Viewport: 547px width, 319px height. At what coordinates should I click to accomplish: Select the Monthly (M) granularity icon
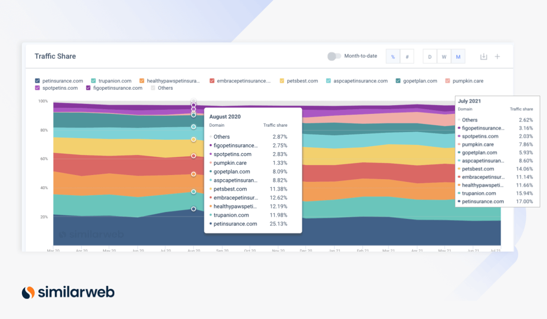pos(458,56)
